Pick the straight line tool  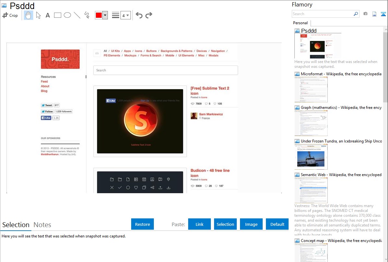[77, 15]
